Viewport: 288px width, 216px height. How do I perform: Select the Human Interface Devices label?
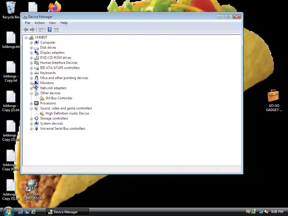[59, 63]
